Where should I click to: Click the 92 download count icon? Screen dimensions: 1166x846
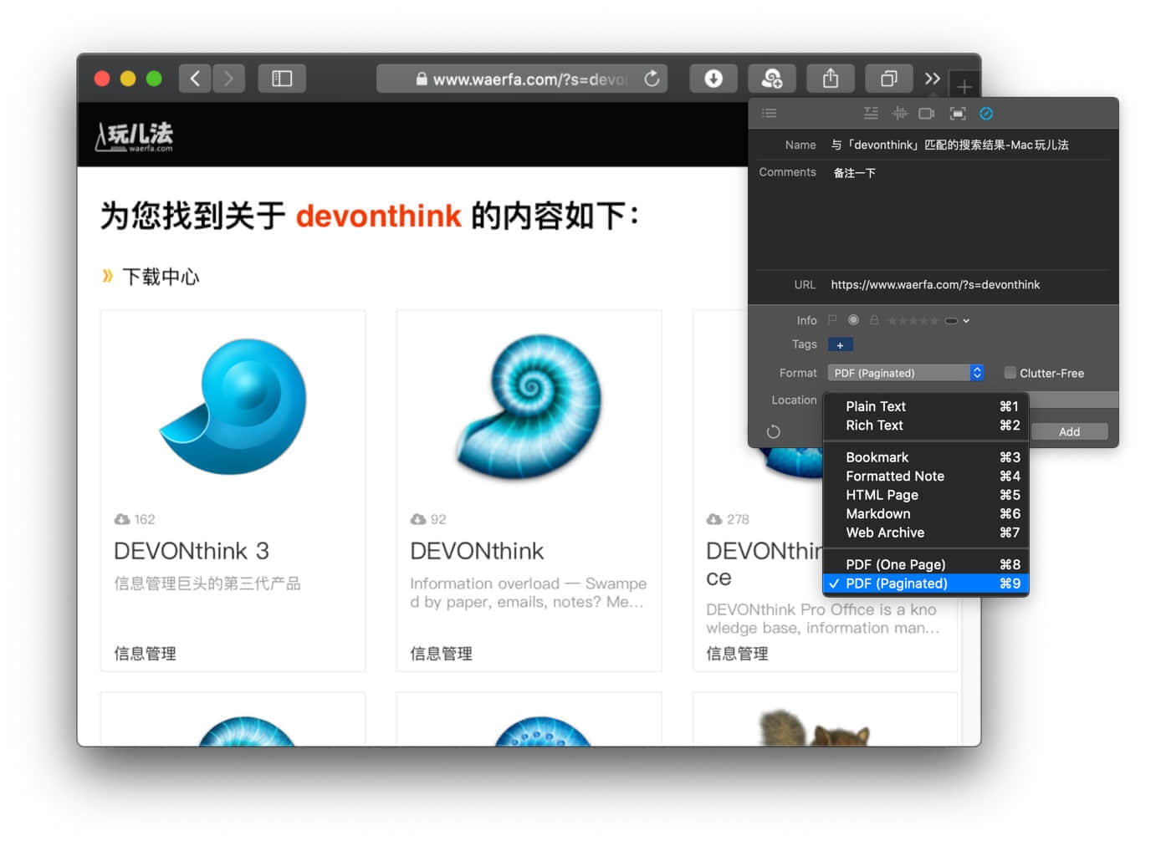(418, 519)
